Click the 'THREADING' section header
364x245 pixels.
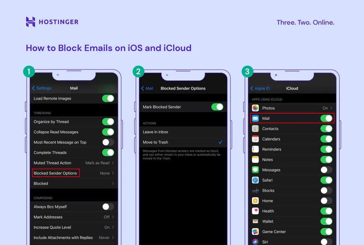(42, 113)
